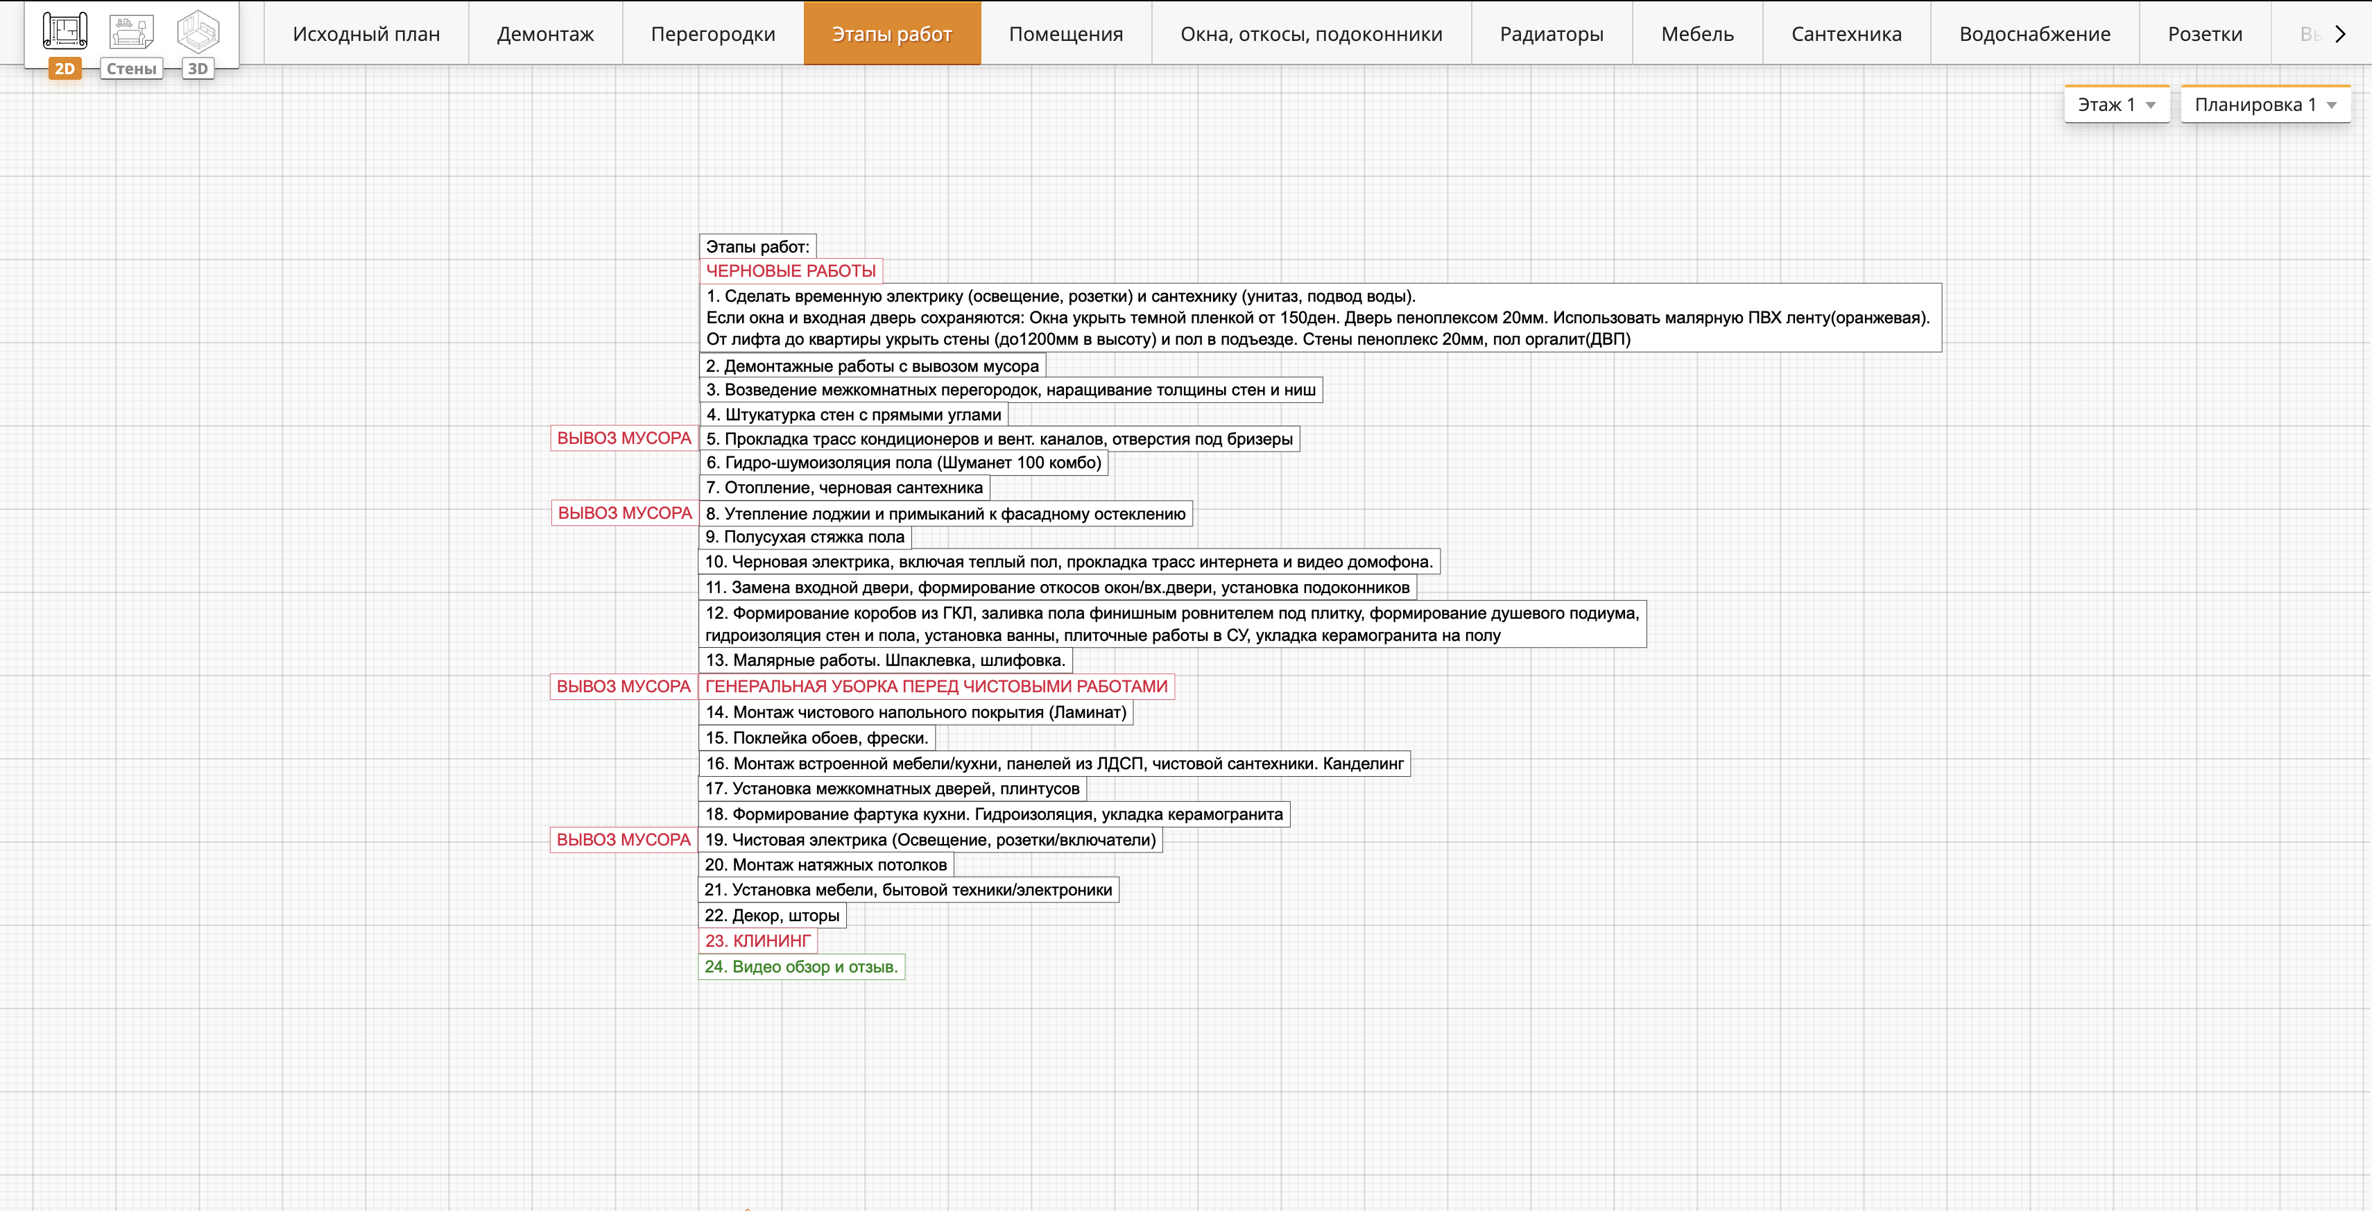This screenshot has height=1211, width=2372.
Task: Switch to the Радиаторы tab
Action: pos(1552,34)
